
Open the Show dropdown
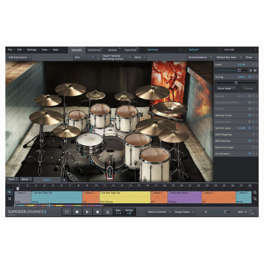[251, 57]
